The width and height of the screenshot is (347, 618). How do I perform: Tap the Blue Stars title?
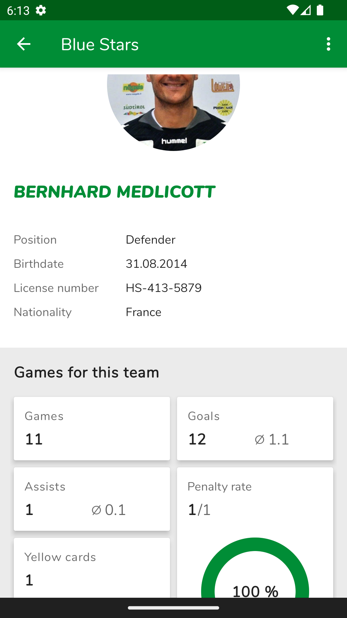click(100, 44)
